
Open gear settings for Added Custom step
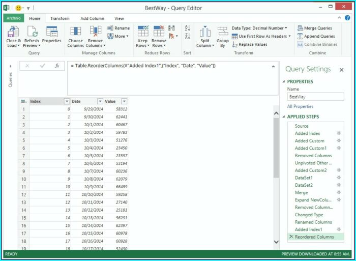339,140
